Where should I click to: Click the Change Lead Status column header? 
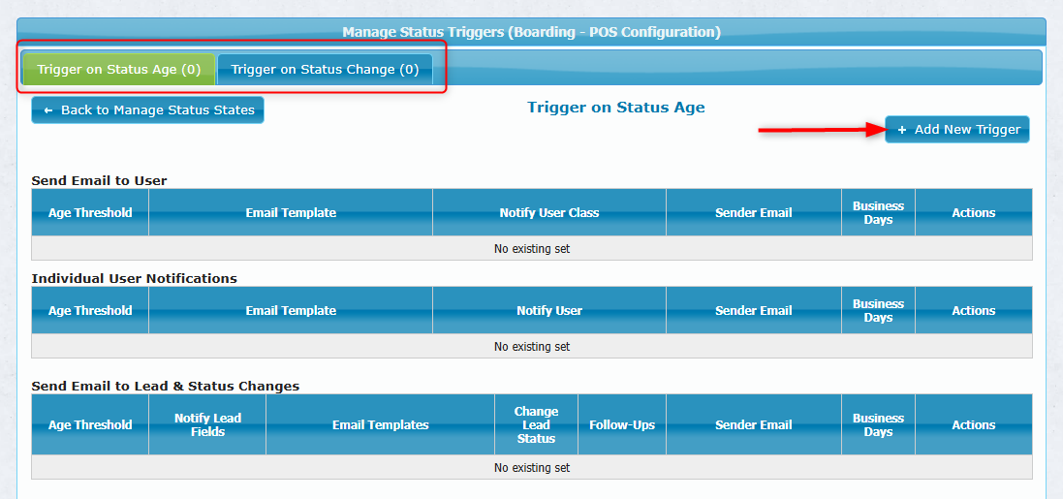536,425
